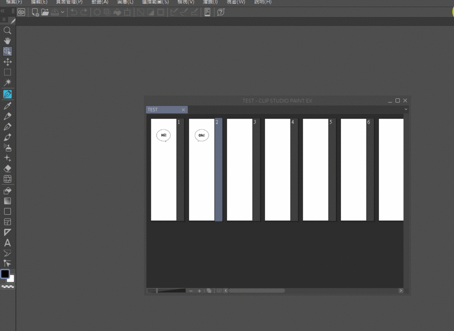454x331 pixels.
Task: Select the Move layer tool
Action: (8, 61)
